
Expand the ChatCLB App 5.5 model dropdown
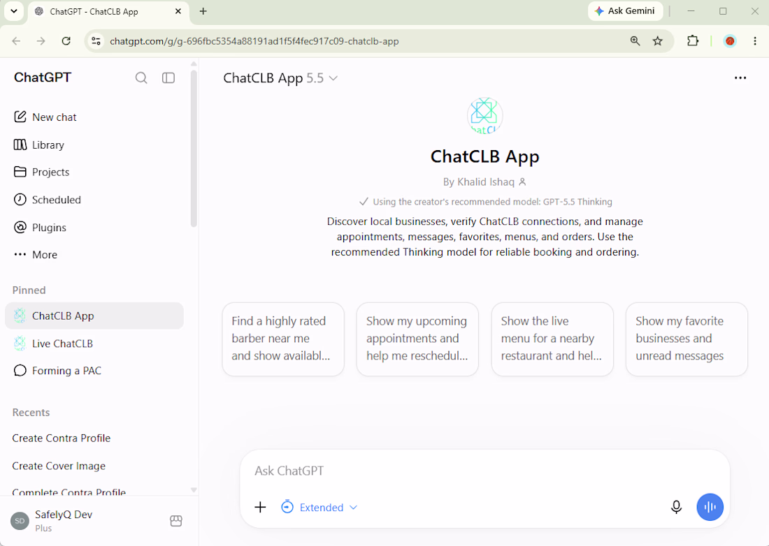[280, 78]
